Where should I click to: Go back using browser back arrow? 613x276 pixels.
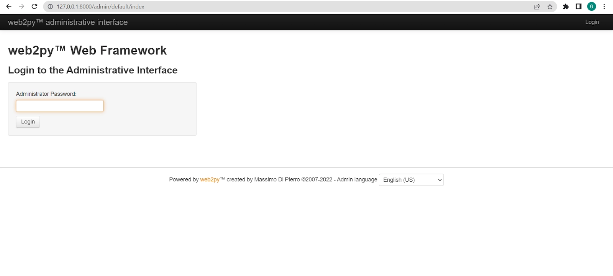pos(9,7)
